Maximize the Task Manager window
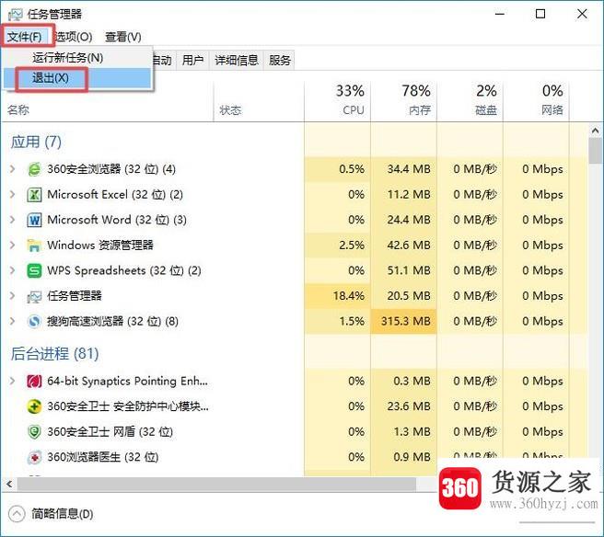 (540, 14)
